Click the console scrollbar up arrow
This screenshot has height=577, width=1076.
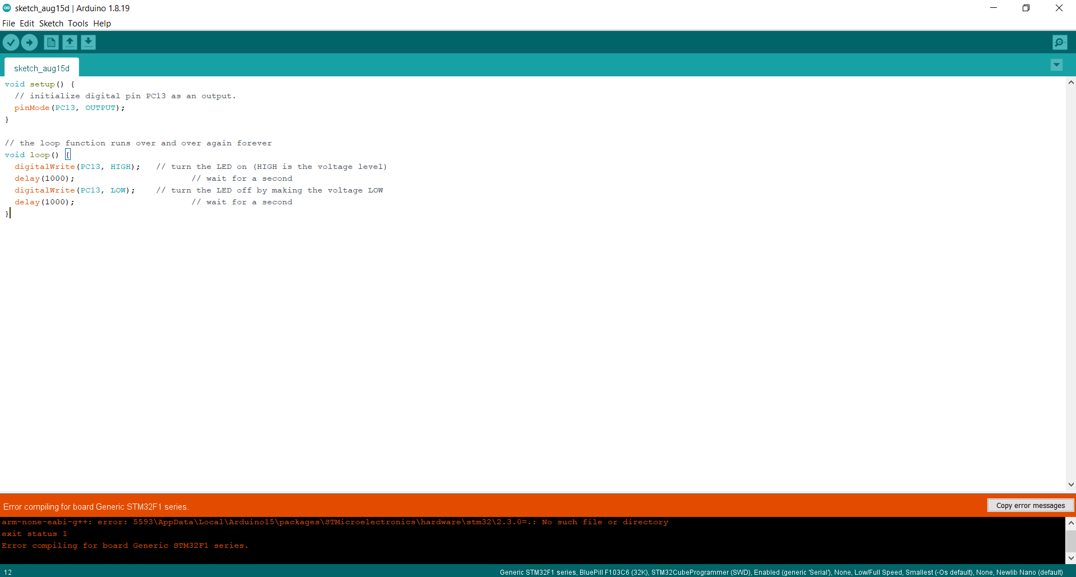pyautogui.click(x=1071, y=523)
